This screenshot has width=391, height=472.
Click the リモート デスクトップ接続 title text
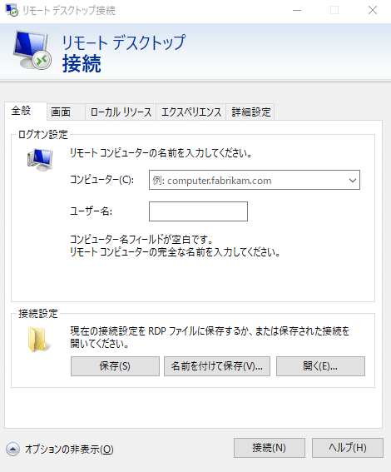pyautogui.click(x=69, y=11)
